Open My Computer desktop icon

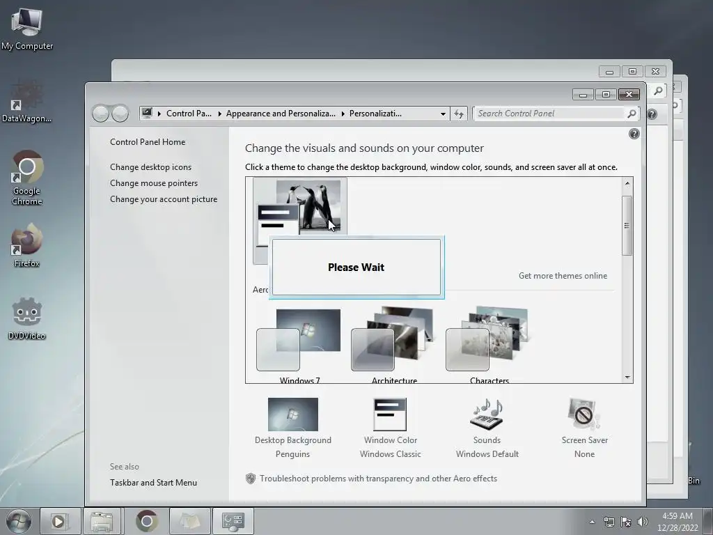pyautogui.click(x=27, y=29)
